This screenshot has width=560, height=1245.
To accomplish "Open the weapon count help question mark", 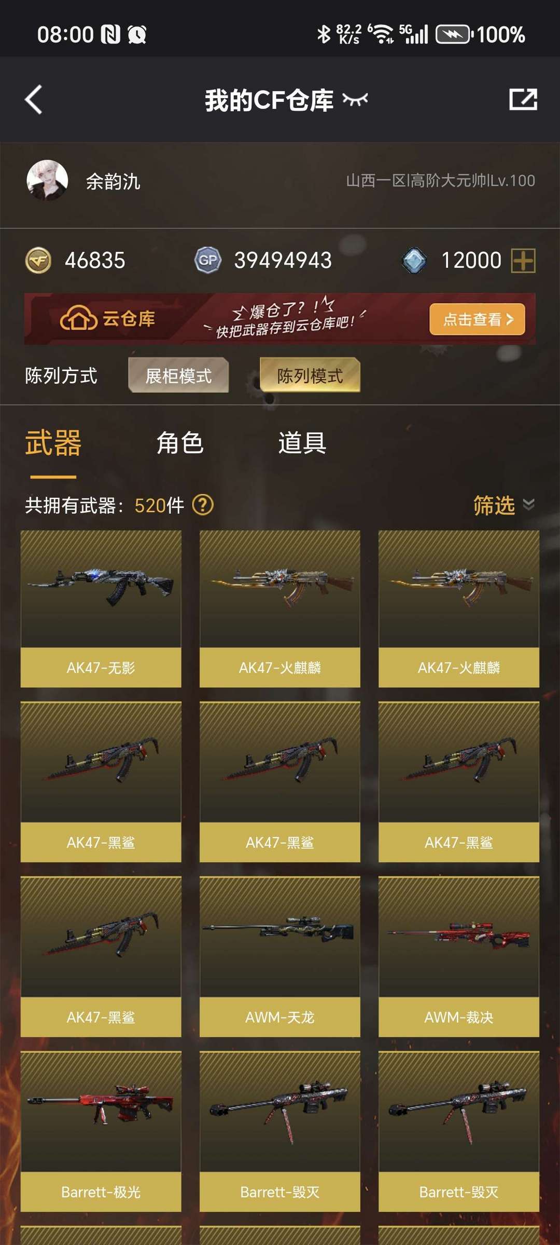I will point(203,505).
